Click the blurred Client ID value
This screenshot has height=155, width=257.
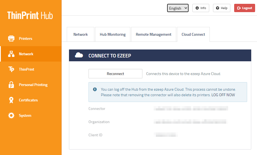tap(166, 135)
